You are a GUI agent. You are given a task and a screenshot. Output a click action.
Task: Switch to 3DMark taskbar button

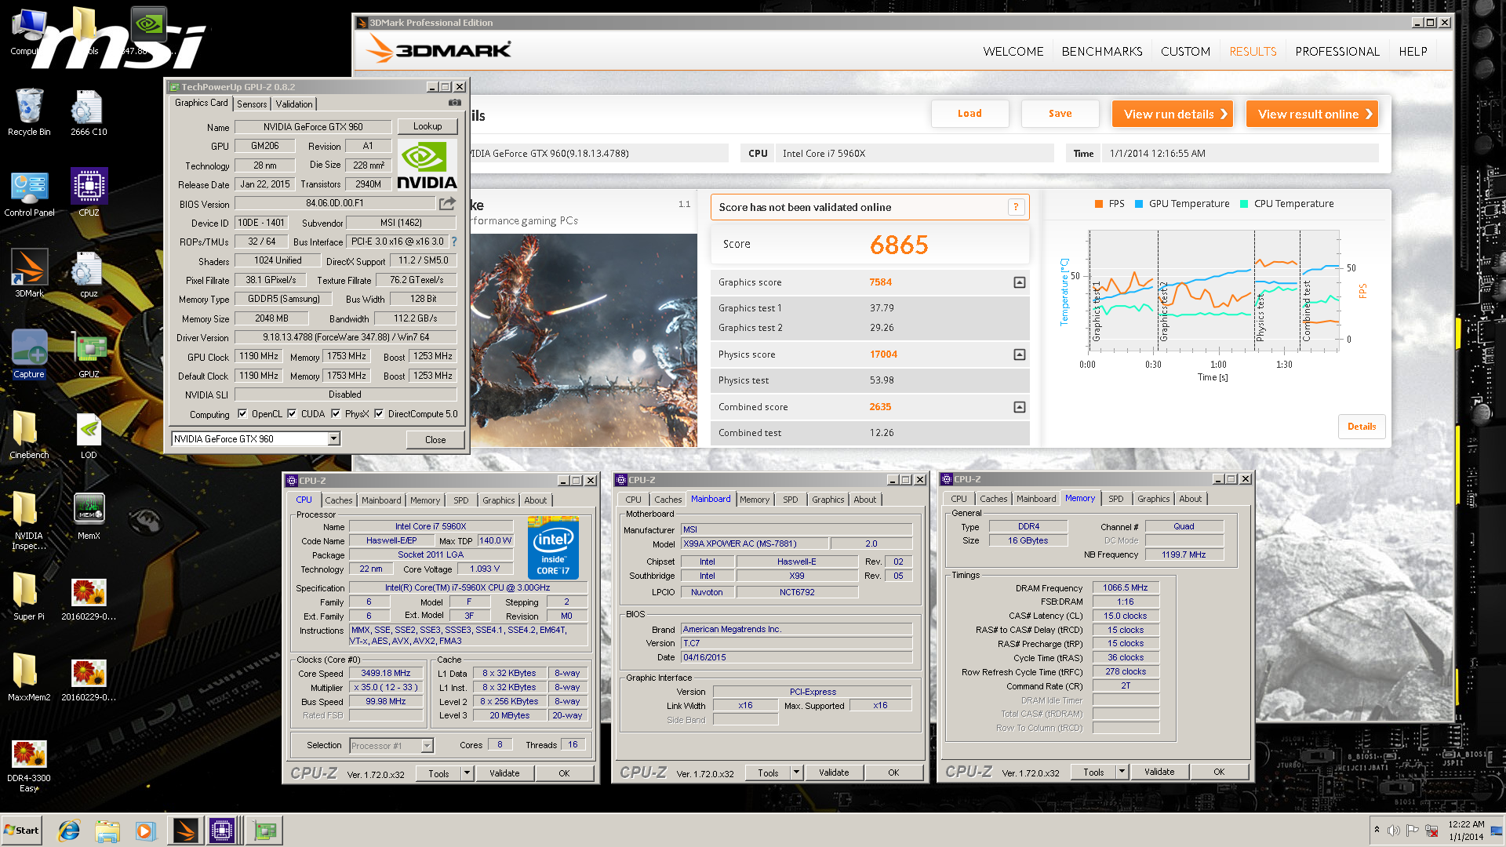[x=186, y=831]
